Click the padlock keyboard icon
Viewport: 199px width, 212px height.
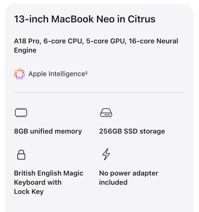(21, 155)
